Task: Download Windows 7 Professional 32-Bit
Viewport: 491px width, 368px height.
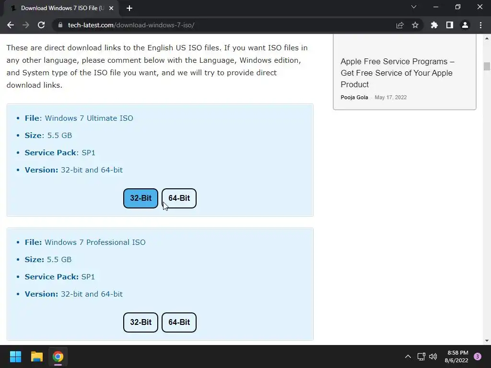Action: (x=140, y=322)
